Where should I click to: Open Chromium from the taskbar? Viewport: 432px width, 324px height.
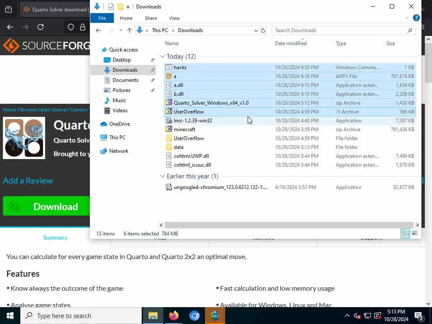194,316
